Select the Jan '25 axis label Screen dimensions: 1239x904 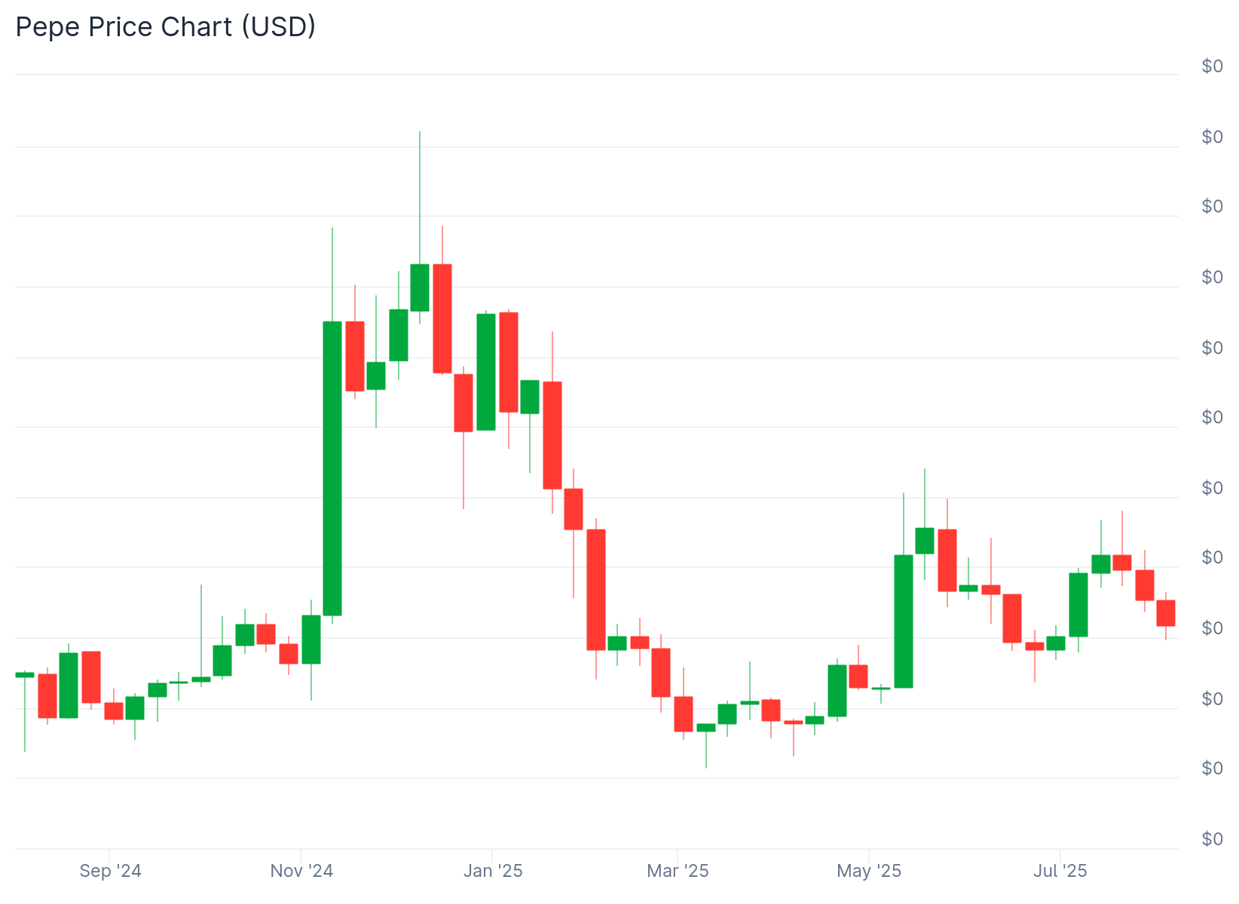coord(493,871)
